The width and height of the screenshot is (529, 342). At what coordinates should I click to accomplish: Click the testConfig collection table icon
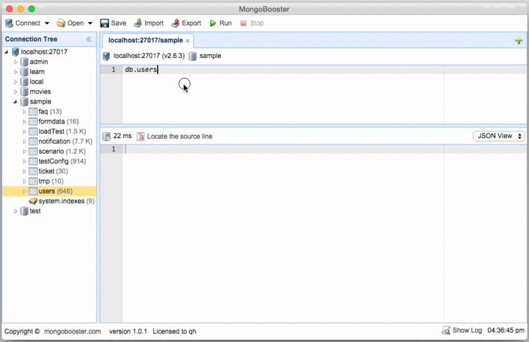33,161
